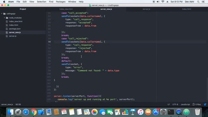Change the JavaScript grammar selector
The image size is (208, 117).
pos(185,105)
